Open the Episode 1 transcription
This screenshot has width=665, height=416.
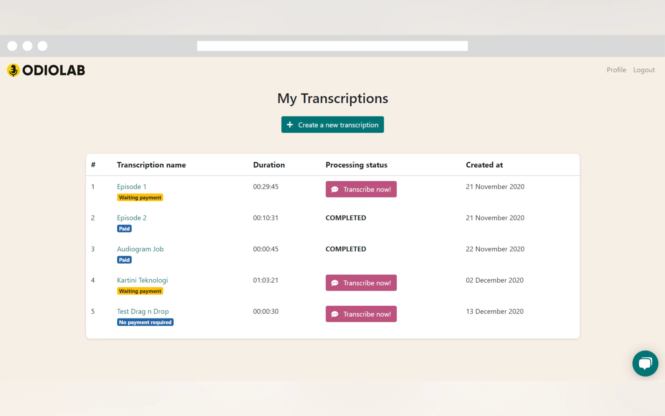coord(131,187)
